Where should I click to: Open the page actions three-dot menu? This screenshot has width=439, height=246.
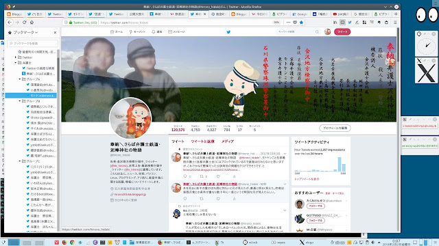[x=288, y=23]
